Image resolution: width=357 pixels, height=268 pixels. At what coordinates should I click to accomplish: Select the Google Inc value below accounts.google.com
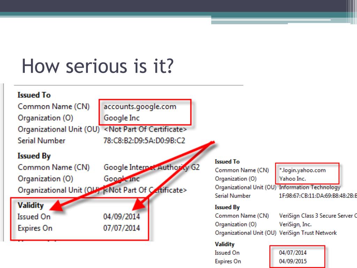[122, 118]
